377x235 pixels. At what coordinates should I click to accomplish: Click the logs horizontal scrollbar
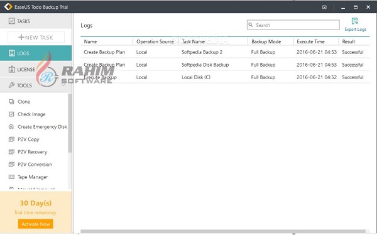pos(223,231)
